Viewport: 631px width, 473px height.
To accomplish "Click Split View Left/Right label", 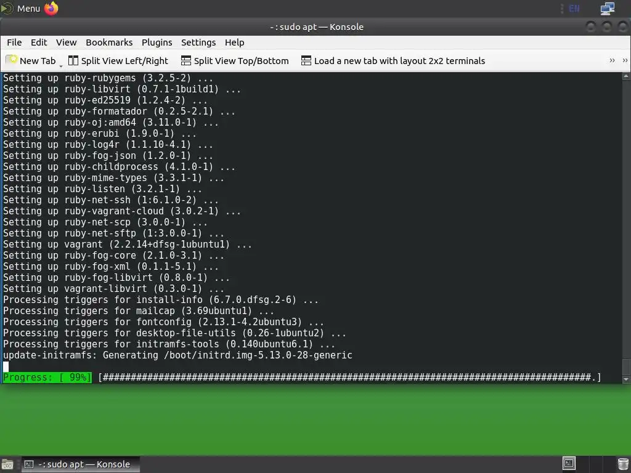I will point(124,61).
